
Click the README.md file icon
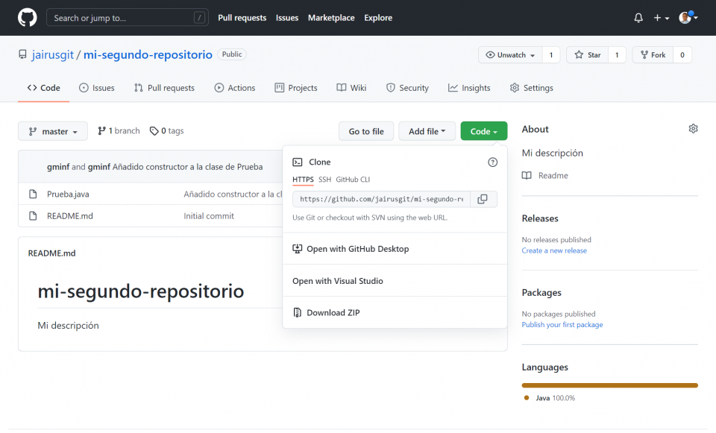coord(33,216)
